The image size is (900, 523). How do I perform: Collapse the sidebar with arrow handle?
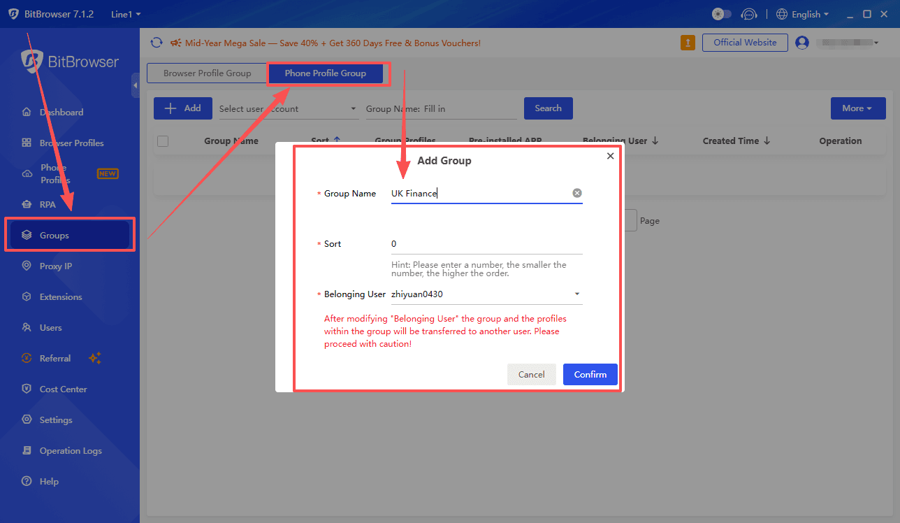coord(136,85)
